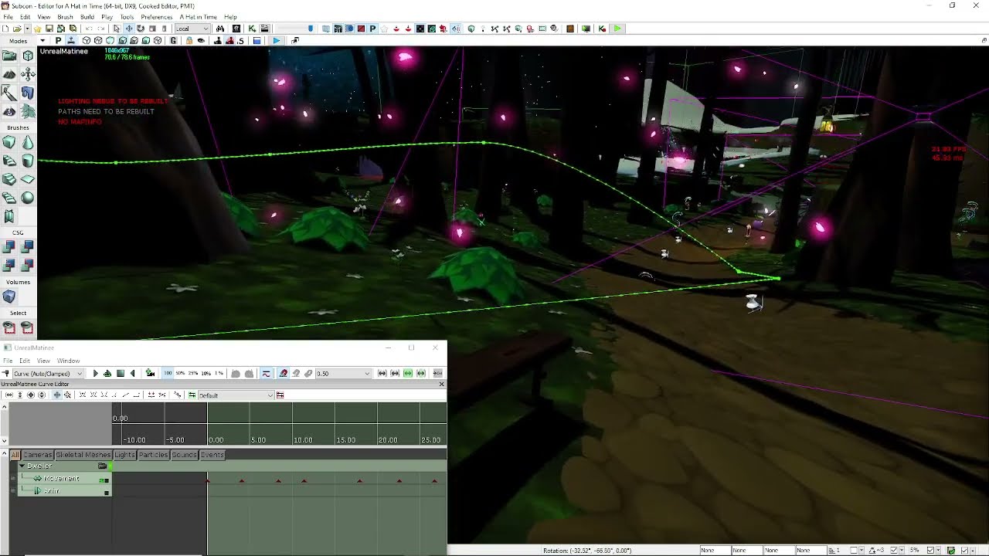This screenshot has width=989, height=556.
Task: Open the Modes dropdown arrow
Action: pyautogui.click(x=42, y=40)
